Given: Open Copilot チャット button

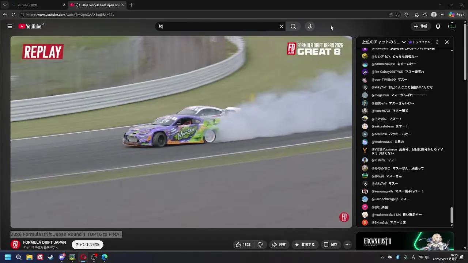Looking at the screenshot, I should point(457,15).
